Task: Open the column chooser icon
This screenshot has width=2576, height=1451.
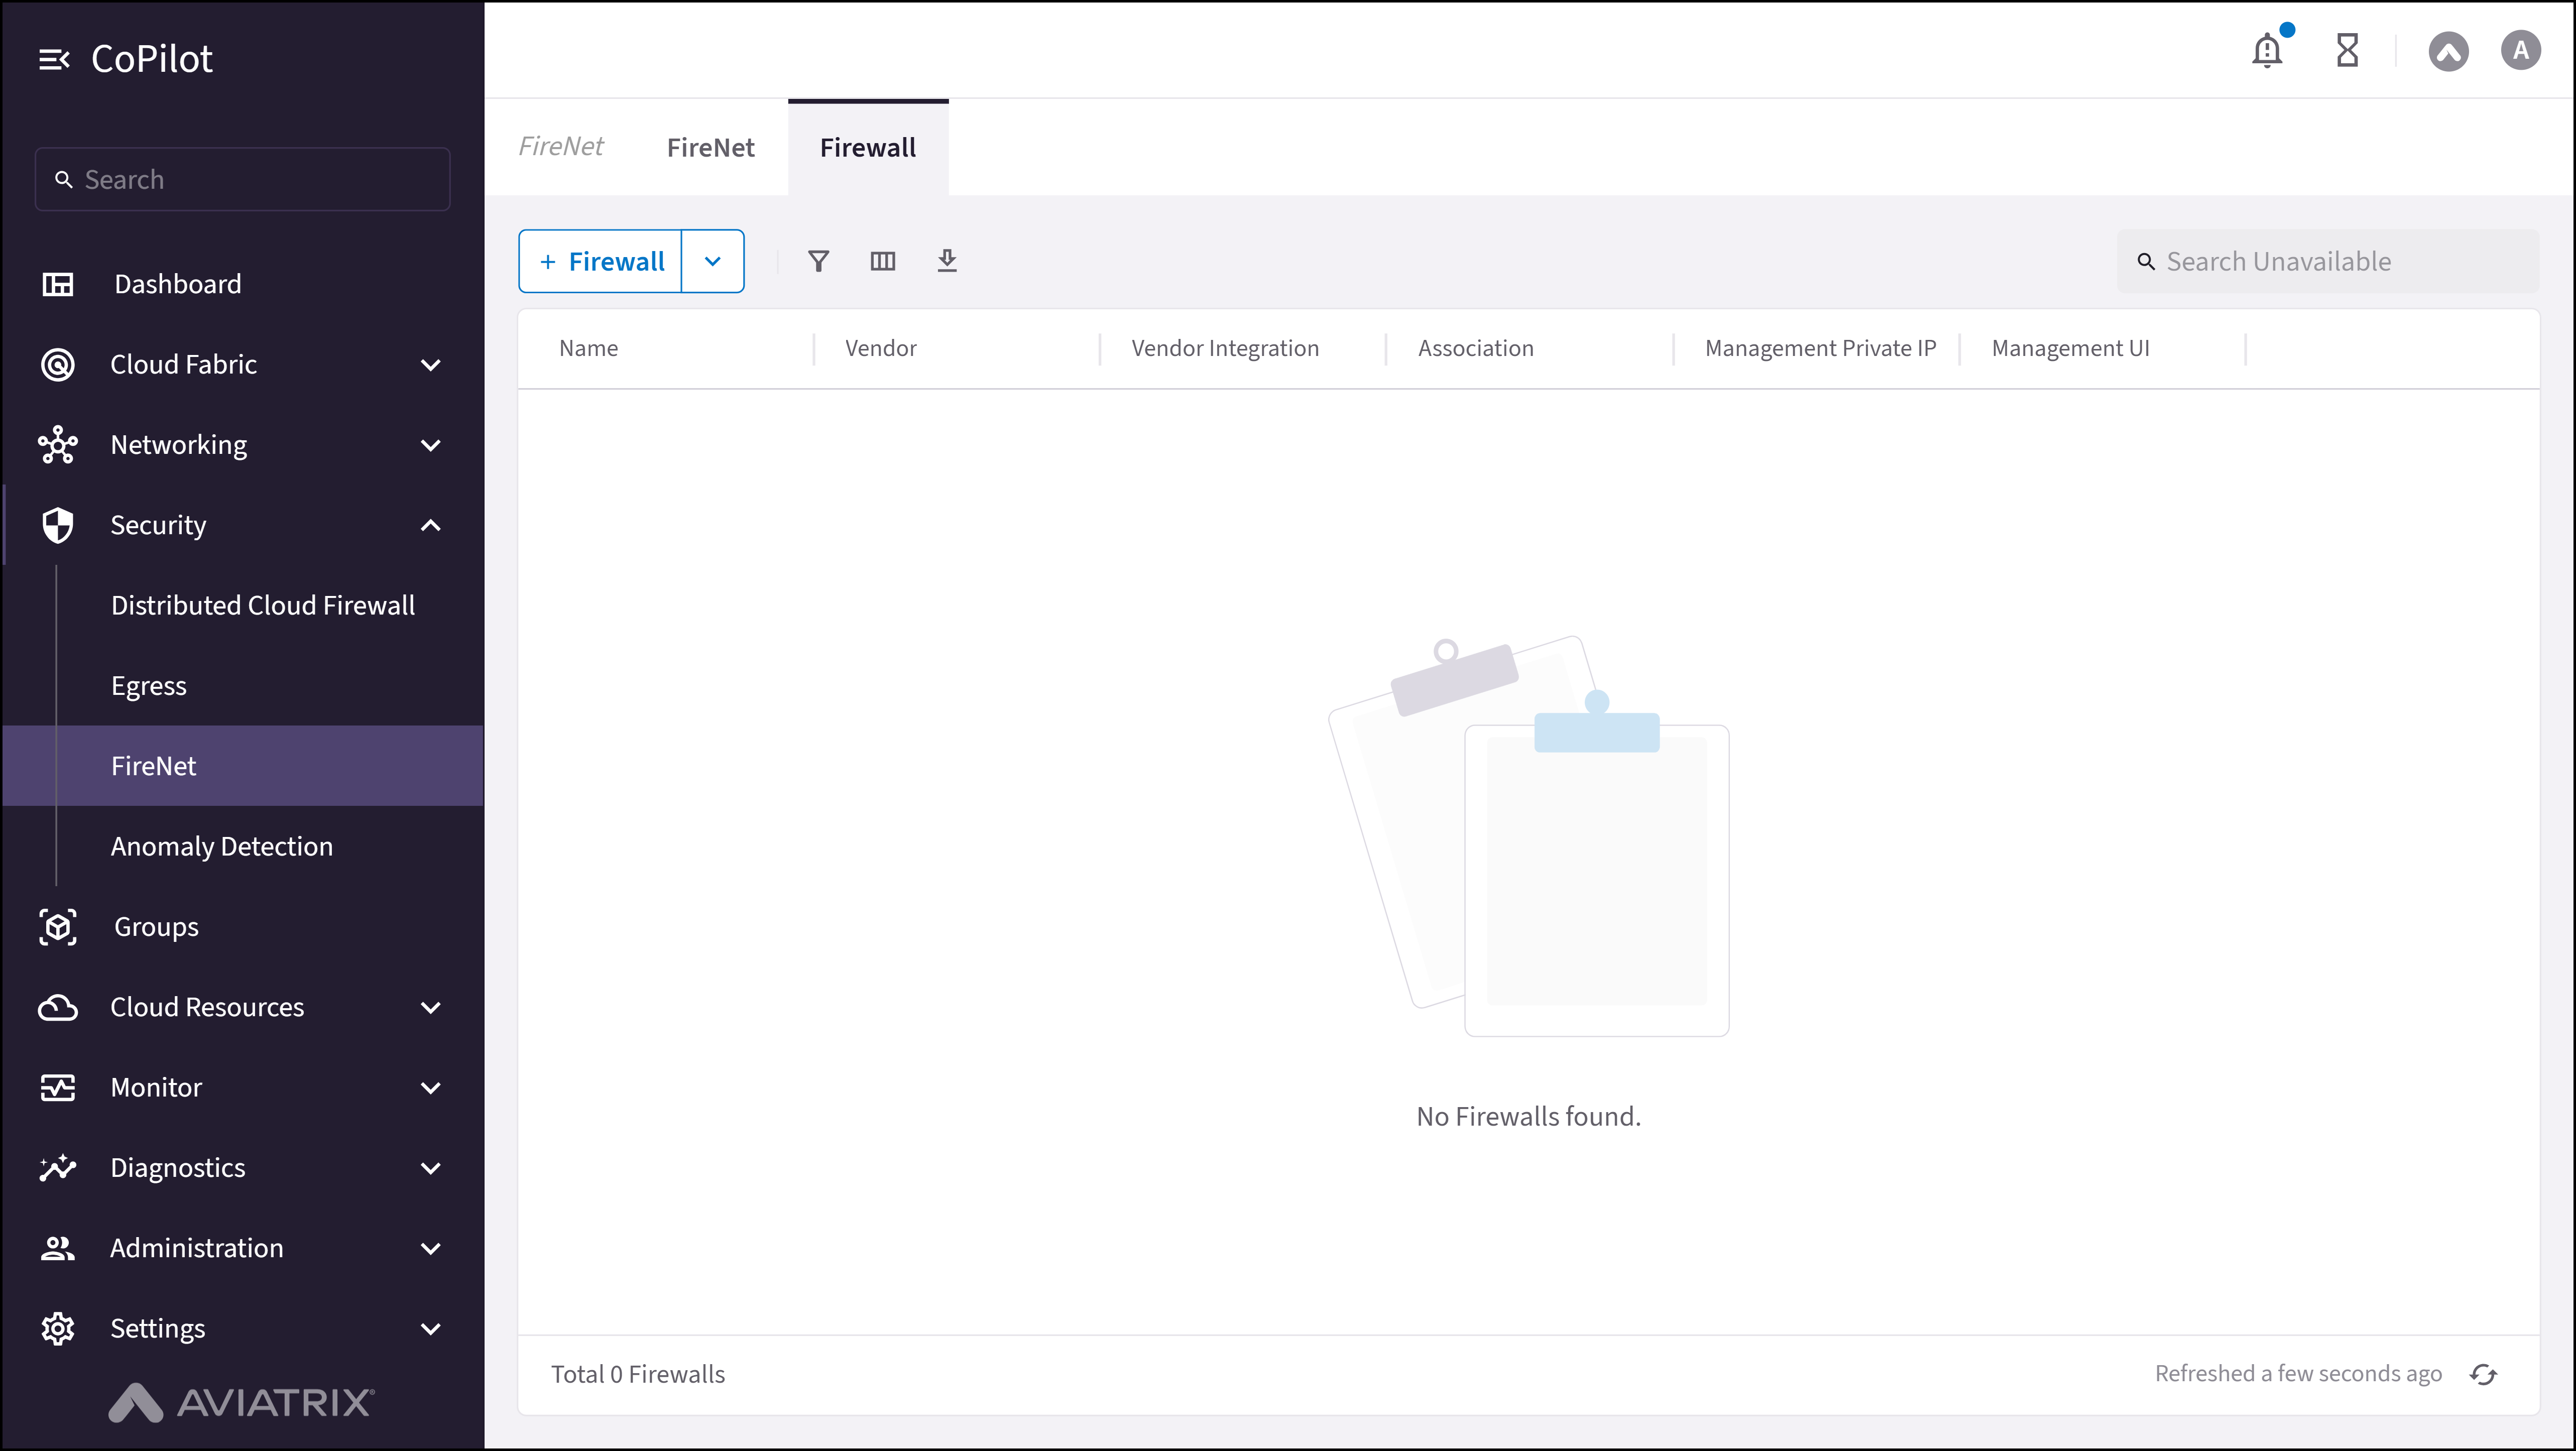Action: pyautogui.click(x=882, y=261)
